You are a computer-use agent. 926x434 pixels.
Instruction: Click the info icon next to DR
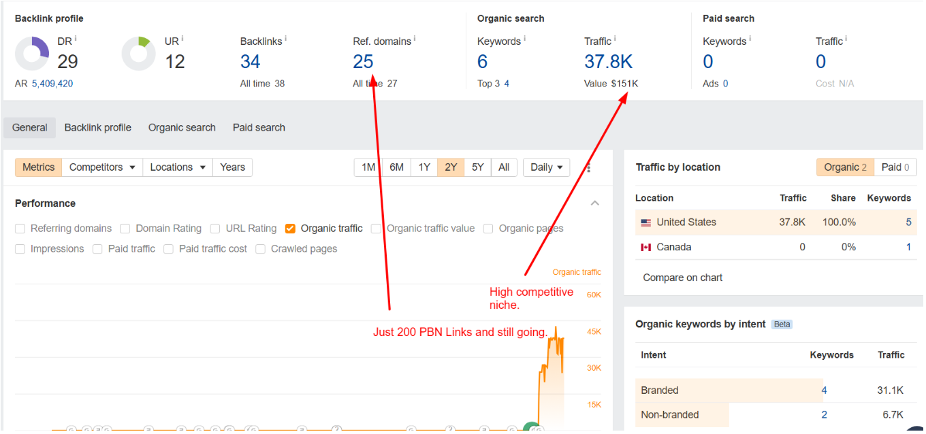click(75, 39)
